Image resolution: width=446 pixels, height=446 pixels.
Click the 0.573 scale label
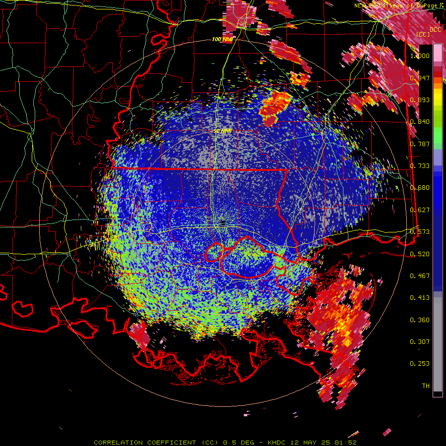[x=420, y=232]
